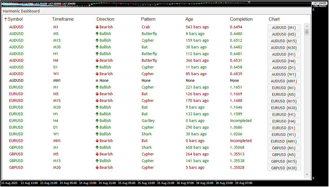Screen dimensions: 329x187
Task: Click the 0.6839 completion value
Action: click(x=236, y=74)
